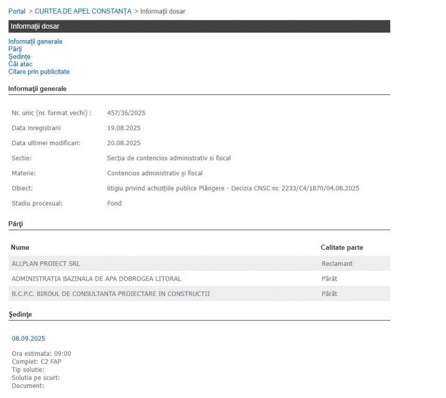Click the Tip solutie label
The image size is (446, 398).
point(28,370)
